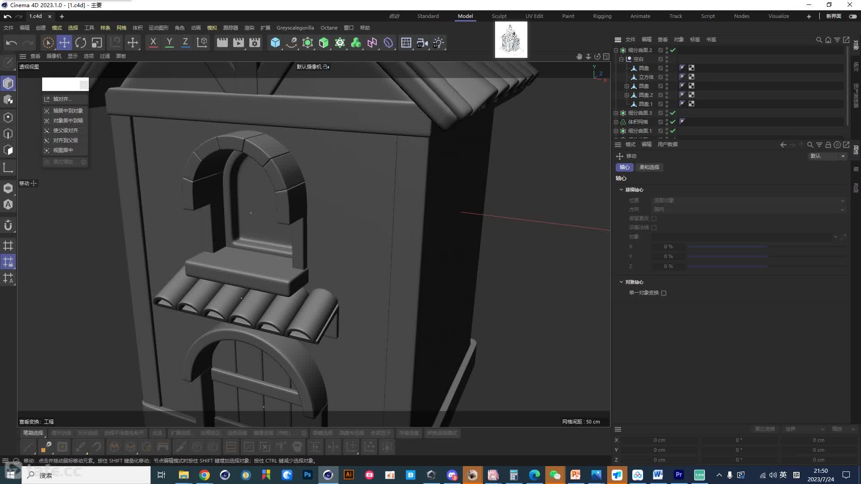Viewport: 861px width, 484px height.
Task: Expand the 细分曲面.1 tree node
Action: click(616, 131)
